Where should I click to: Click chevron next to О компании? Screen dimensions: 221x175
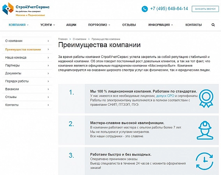tap(48, 41)
